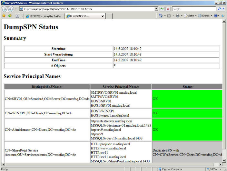
Task: Click the RSS feeds icon
Action: point(169,16)
